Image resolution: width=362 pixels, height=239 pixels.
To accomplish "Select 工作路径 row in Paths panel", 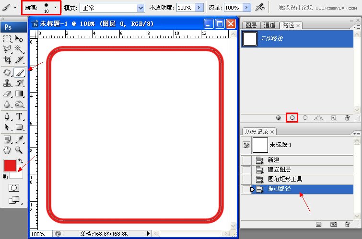I will point(297,39).
